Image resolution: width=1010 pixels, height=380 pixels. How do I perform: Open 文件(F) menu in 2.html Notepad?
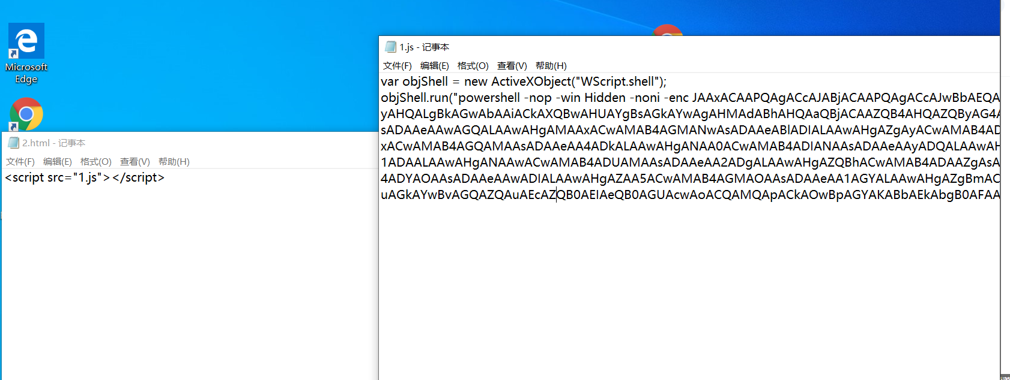coord(20,162)
